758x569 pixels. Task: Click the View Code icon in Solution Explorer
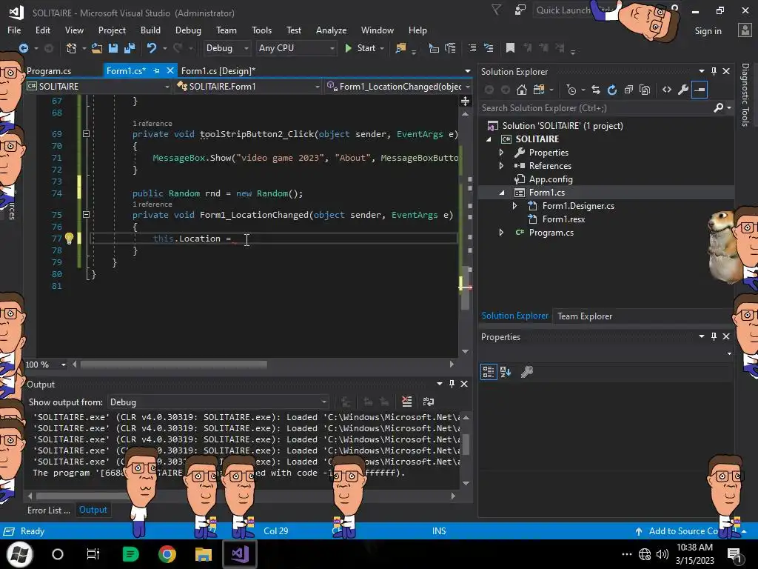click(667, 90)
